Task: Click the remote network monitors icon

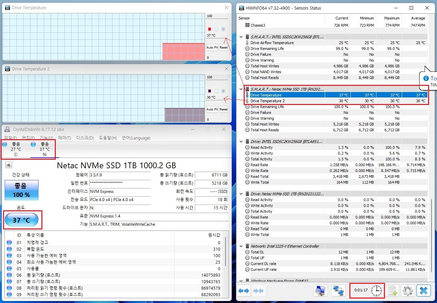Action: coord(339,291)
